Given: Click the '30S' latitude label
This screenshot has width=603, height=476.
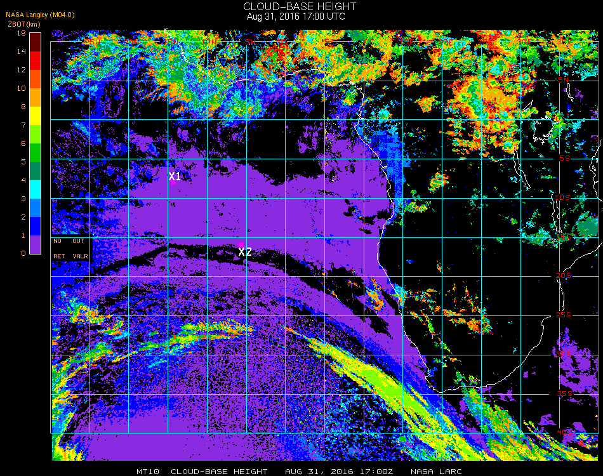Looking at the screenshot, I should [563, 355].
